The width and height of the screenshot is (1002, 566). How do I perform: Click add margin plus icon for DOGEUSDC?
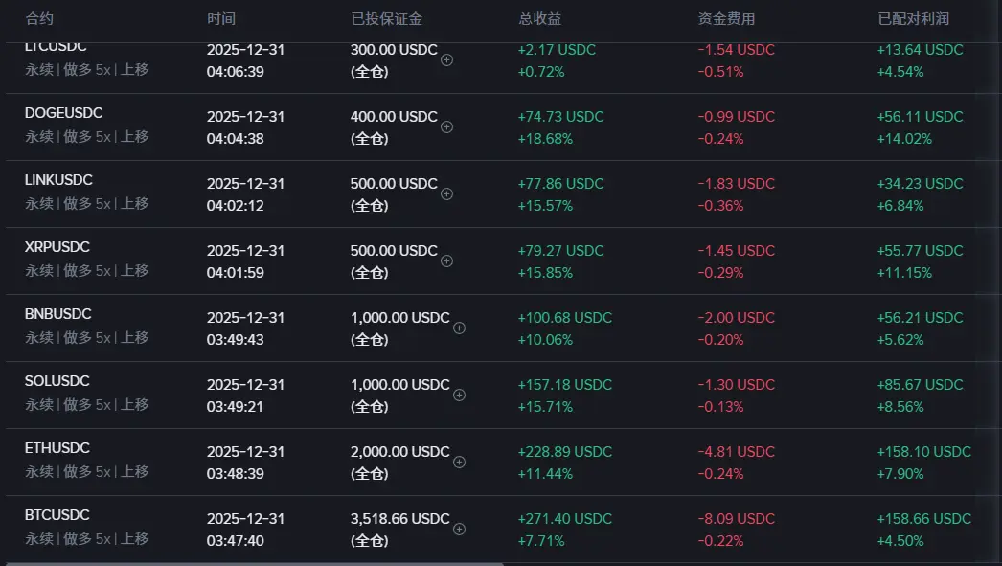pos(446,126)
